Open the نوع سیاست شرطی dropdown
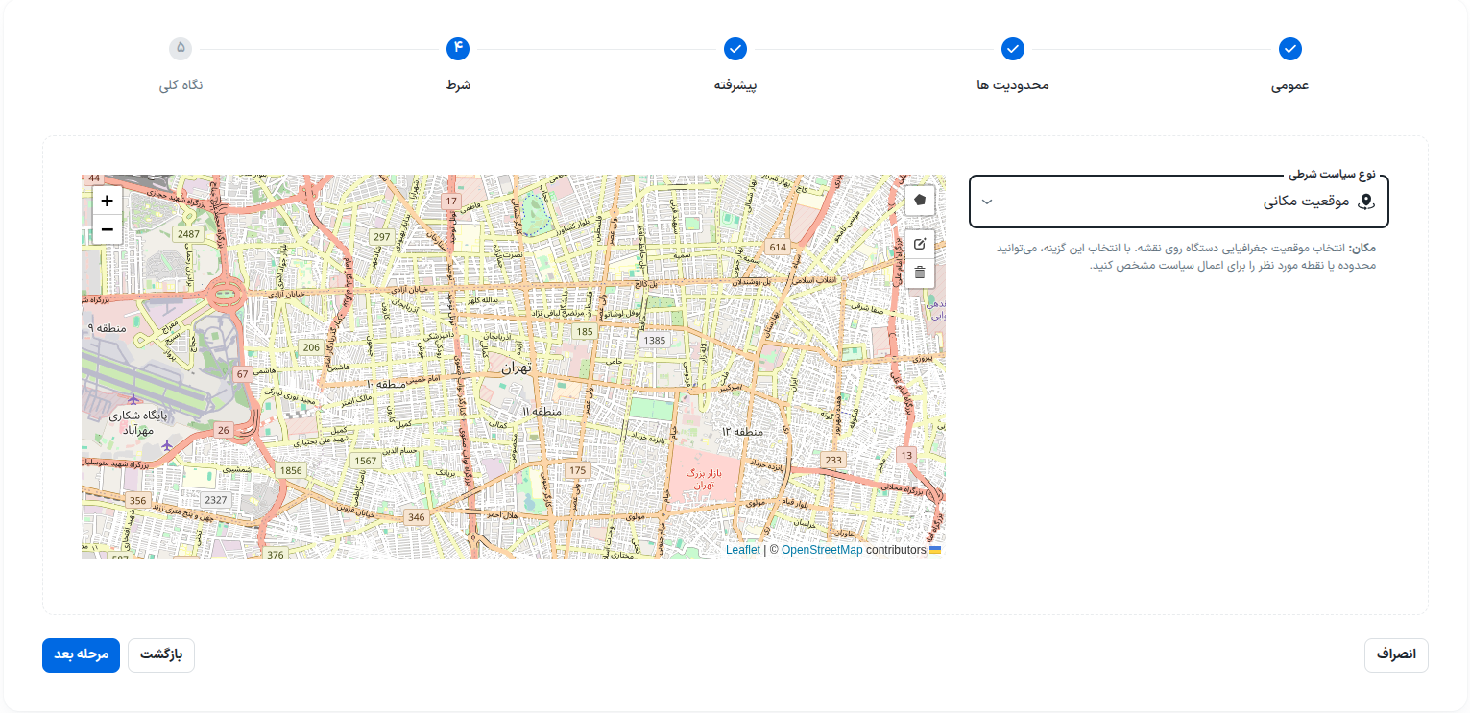Screen dimensions: 1470x713 click(1179, 202)
